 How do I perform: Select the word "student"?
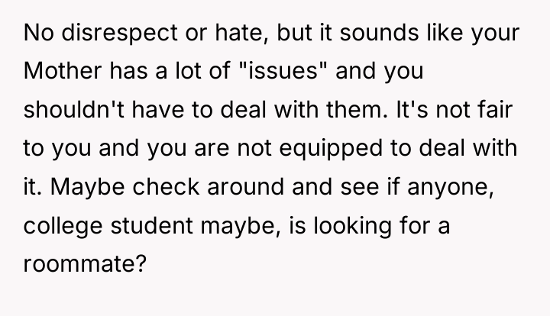click(x=151, y=225)
